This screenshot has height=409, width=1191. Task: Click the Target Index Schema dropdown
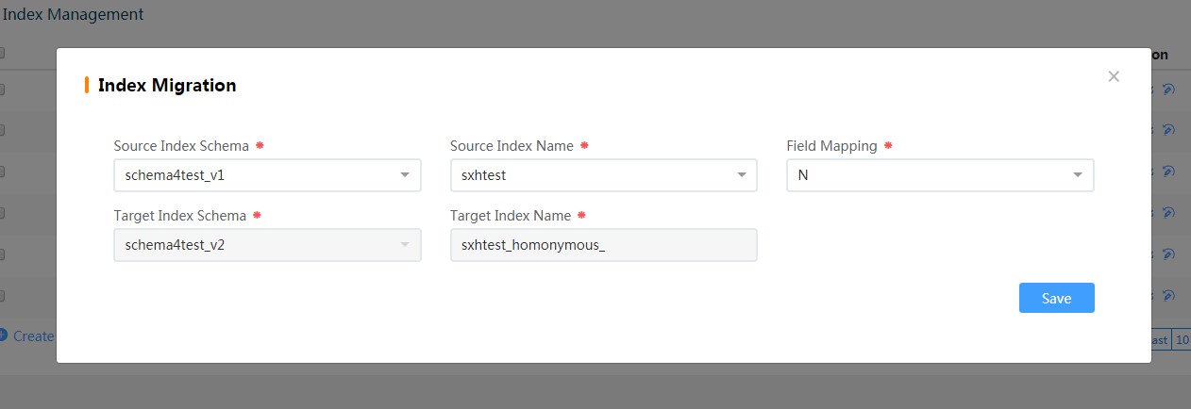click(267, 245)
